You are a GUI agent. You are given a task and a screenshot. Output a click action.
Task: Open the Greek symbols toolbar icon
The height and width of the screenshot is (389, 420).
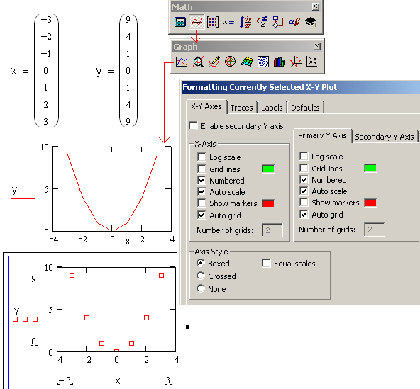[294, 22]
